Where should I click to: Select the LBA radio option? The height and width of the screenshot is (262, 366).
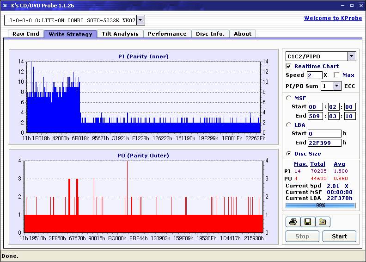coord(289,125)
